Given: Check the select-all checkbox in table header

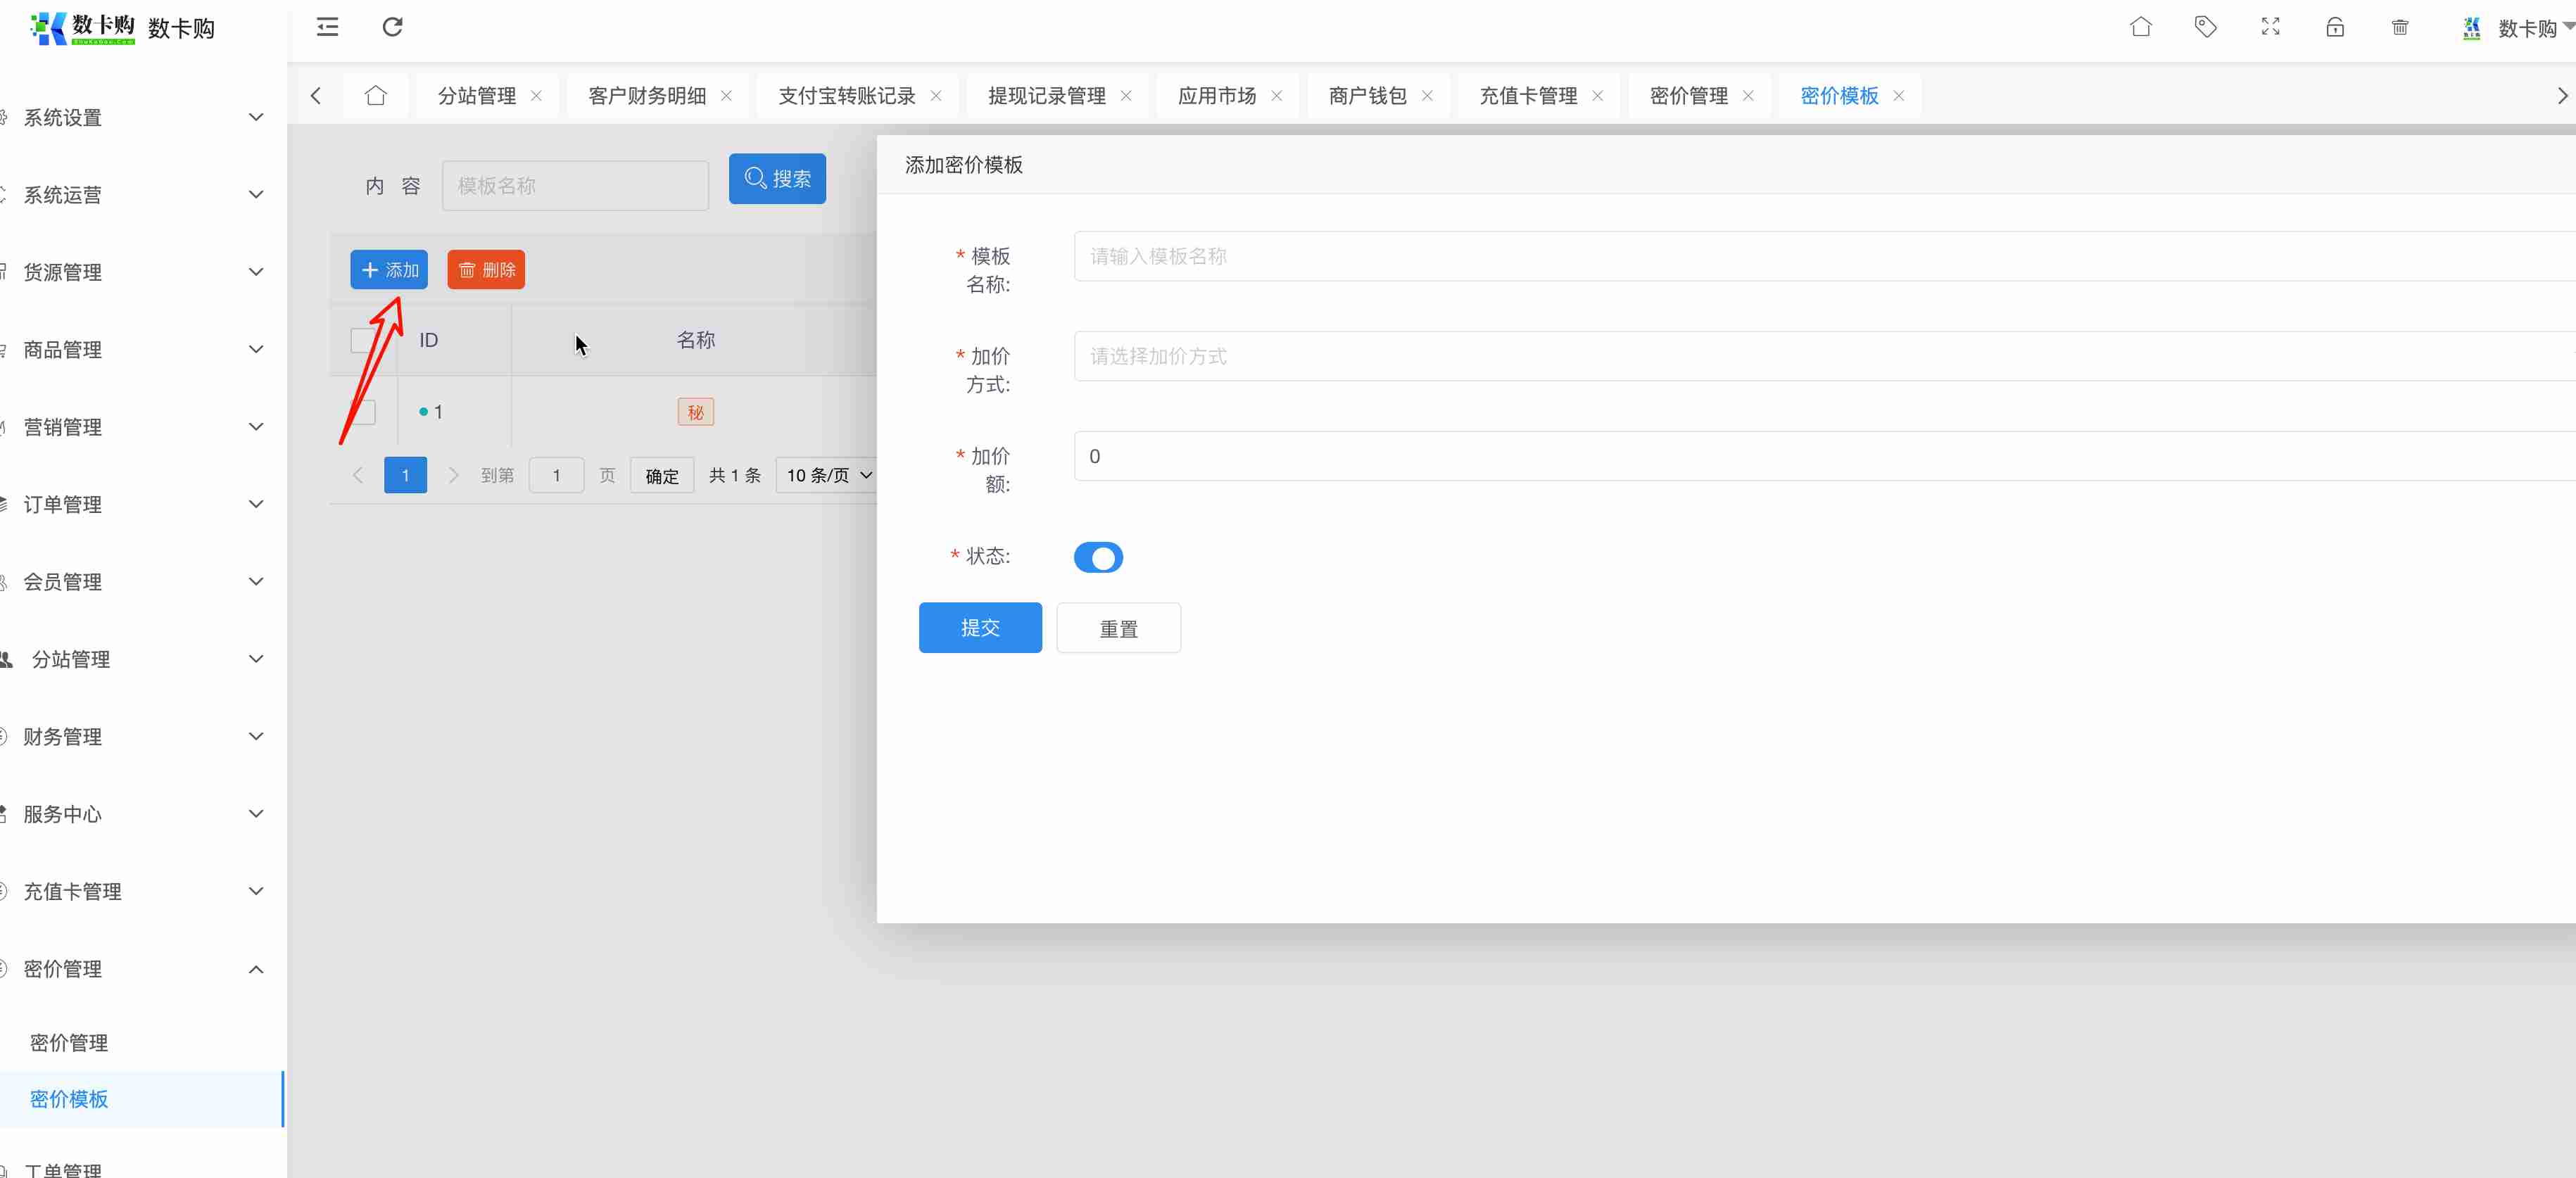Looking at the screenshot, I should pos(362,340).
